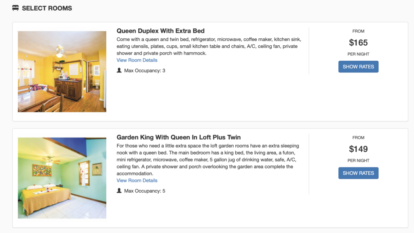
Task: Show rates for the Garden King loft room
Action: 358,173
